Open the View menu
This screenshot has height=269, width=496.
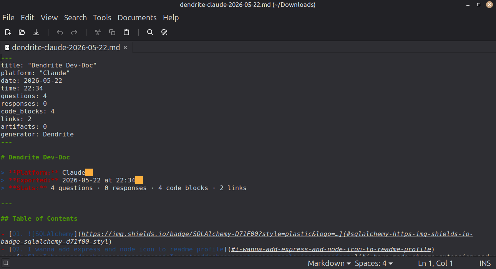click(49, 18)
